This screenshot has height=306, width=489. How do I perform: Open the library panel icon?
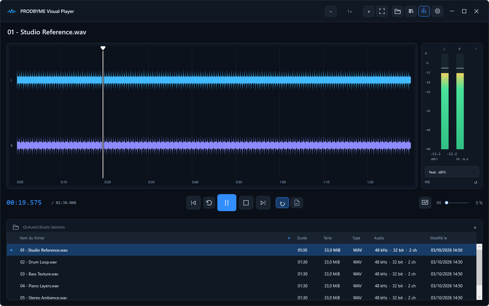tap(411, 11)
